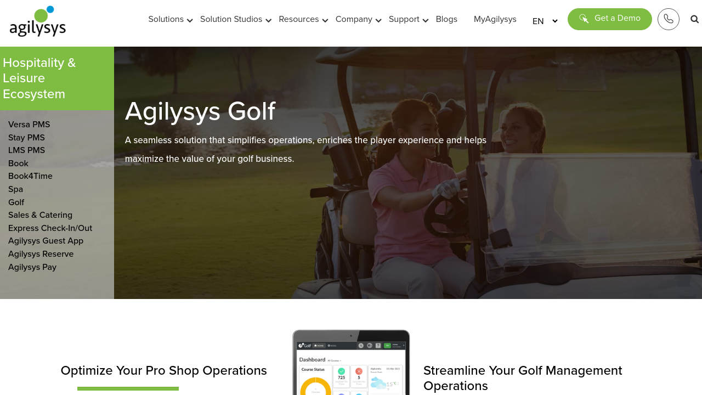Open the Resources dropdown arrow
Viewport: 702px width, 395px height.
coord(325,21)
